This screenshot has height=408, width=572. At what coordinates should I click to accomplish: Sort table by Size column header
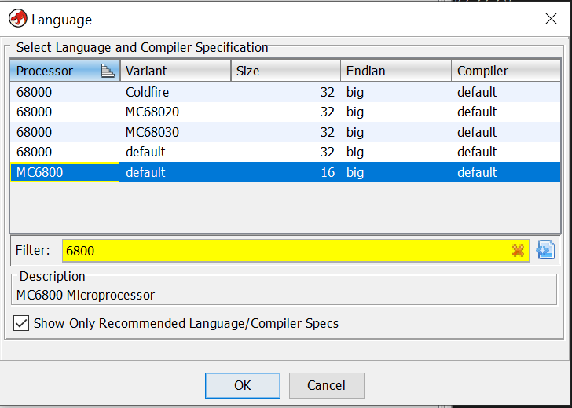tap(286, 72)
